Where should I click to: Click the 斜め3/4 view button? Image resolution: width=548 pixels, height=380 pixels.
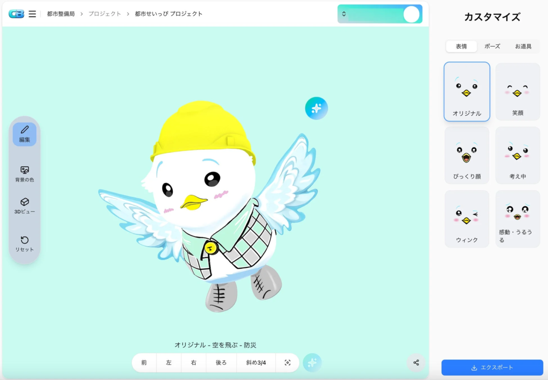point(255,362)
